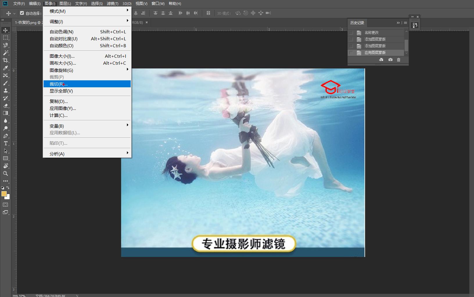Set history brush source on 名称更改 state
This screenshot has width=474, height=297.
tap(351, 33)
